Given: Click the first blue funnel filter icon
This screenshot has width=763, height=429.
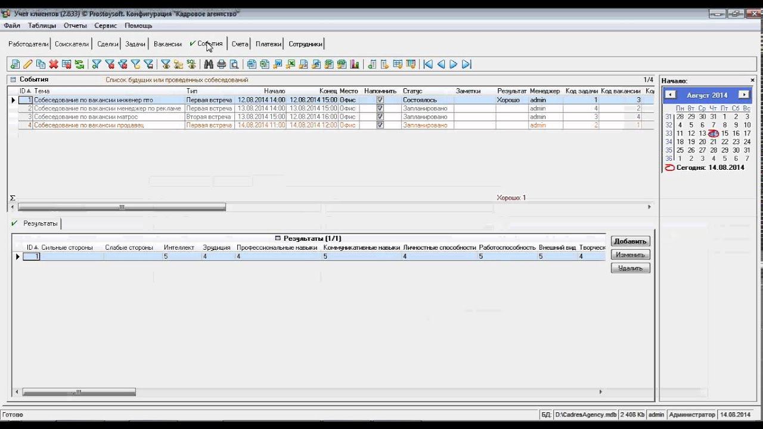Looking at the screenshot, I should click(96, 64).
